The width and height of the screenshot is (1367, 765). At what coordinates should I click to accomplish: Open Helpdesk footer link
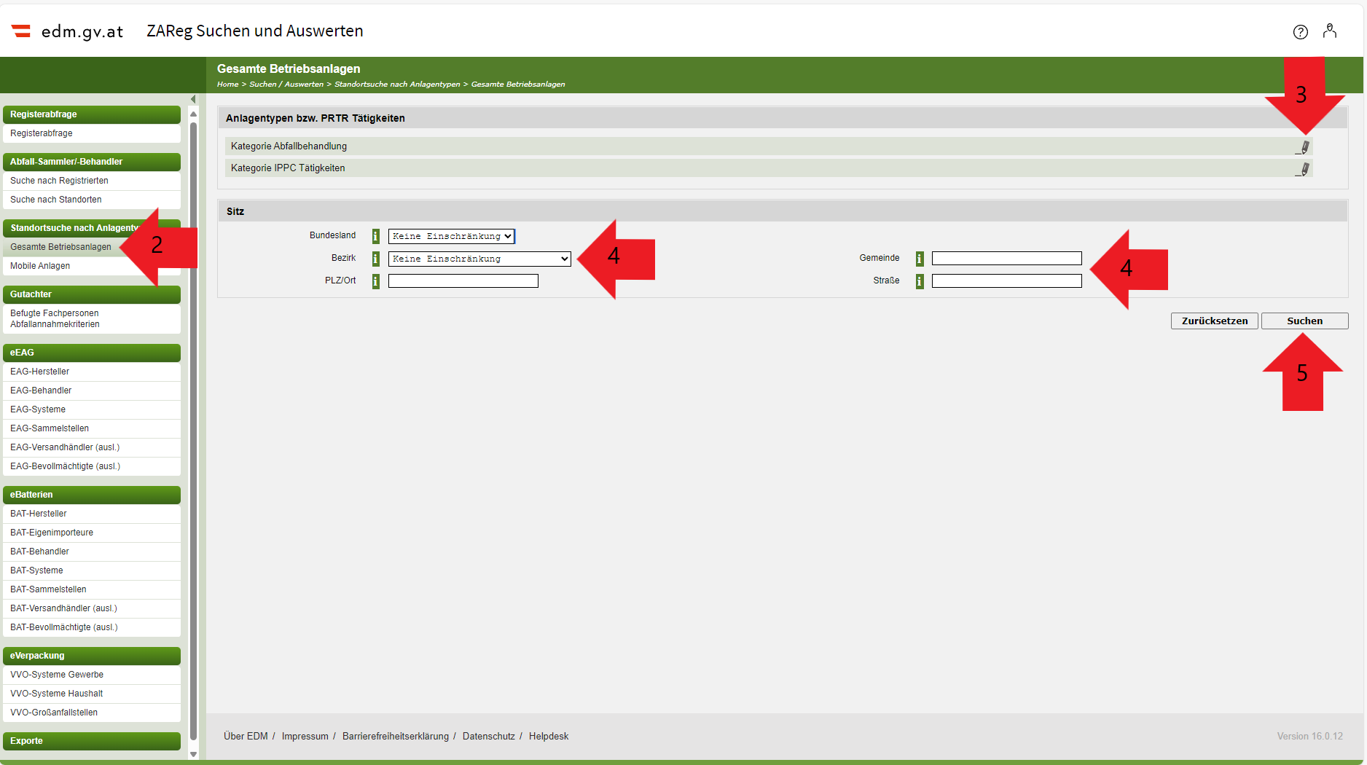549,737
